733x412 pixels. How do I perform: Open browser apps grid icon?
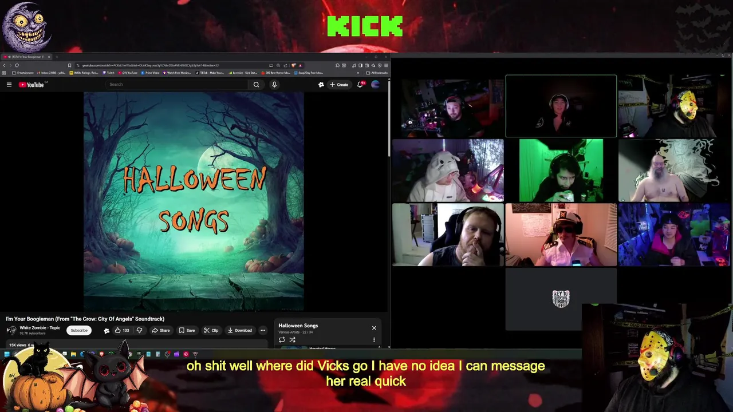click(x=4, y=73)
